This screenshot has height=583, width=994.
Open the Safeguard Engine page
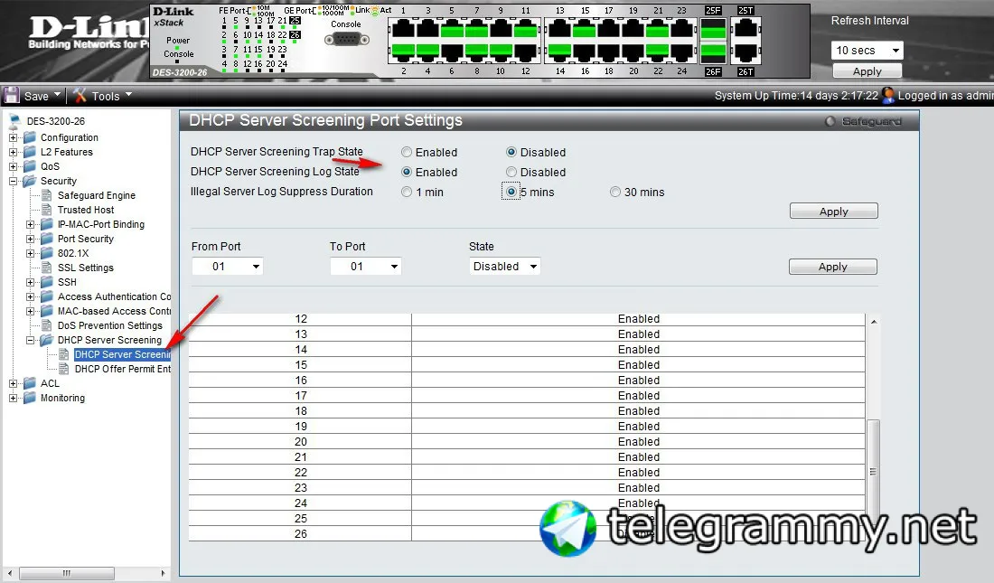97,195
